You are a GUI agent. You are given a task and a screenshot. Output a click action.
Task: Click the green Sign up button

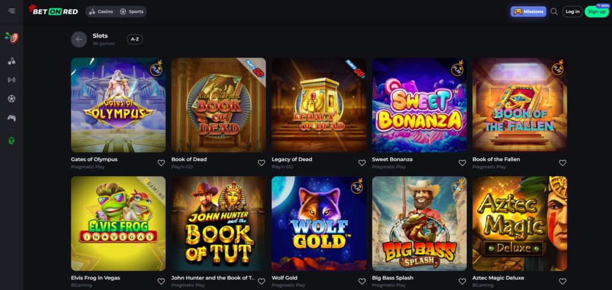tap(596, 12)
